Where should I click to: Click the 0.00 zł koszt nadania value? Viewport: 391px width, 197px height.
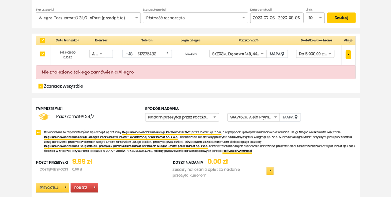[x=218, y=162]
